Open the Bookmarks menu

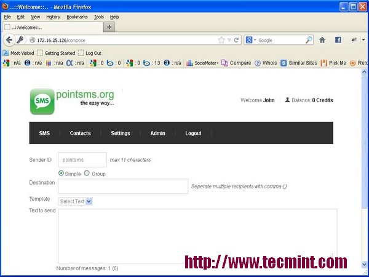(x=77, y=17)
